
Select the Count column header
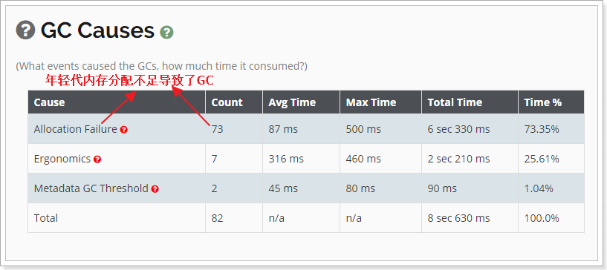point(227,102)
